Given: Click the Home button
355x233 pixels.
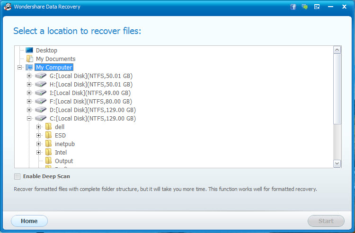Looking at the screenshot, I should pos(29,221).
